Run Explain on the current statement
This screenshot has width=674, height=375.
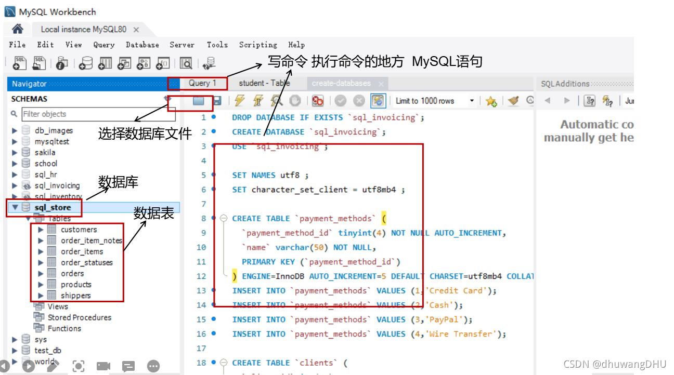(277, 101)
